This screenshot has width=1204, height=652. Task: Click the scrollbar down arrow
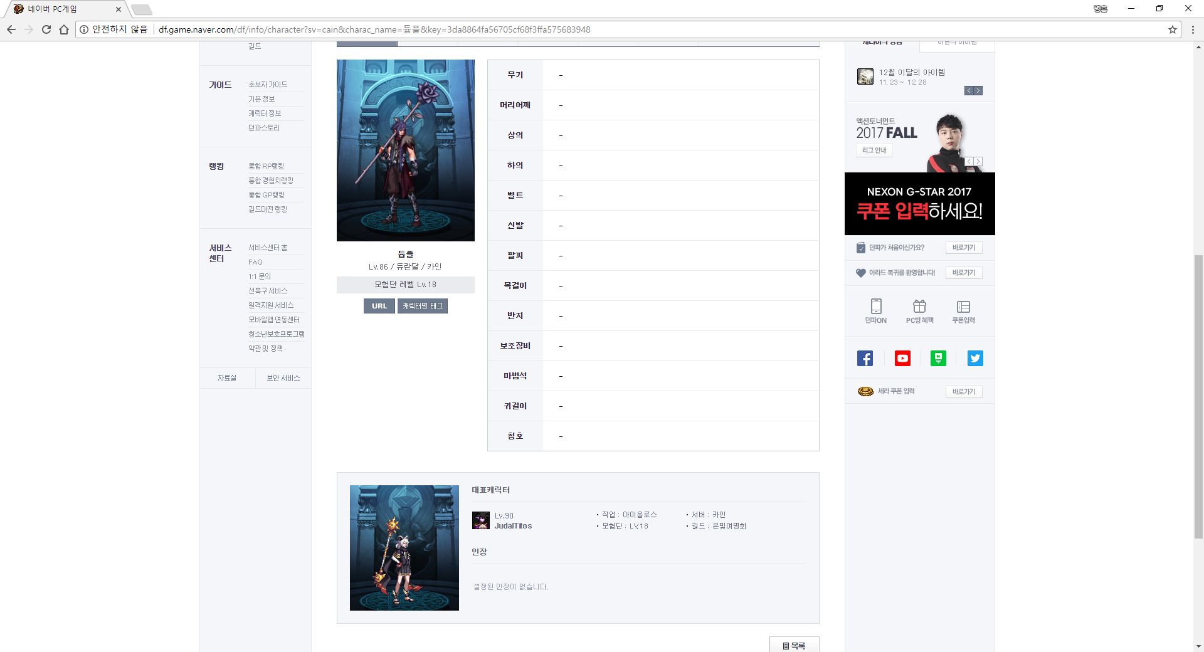pyautogui.click(x=1198, y=646)
